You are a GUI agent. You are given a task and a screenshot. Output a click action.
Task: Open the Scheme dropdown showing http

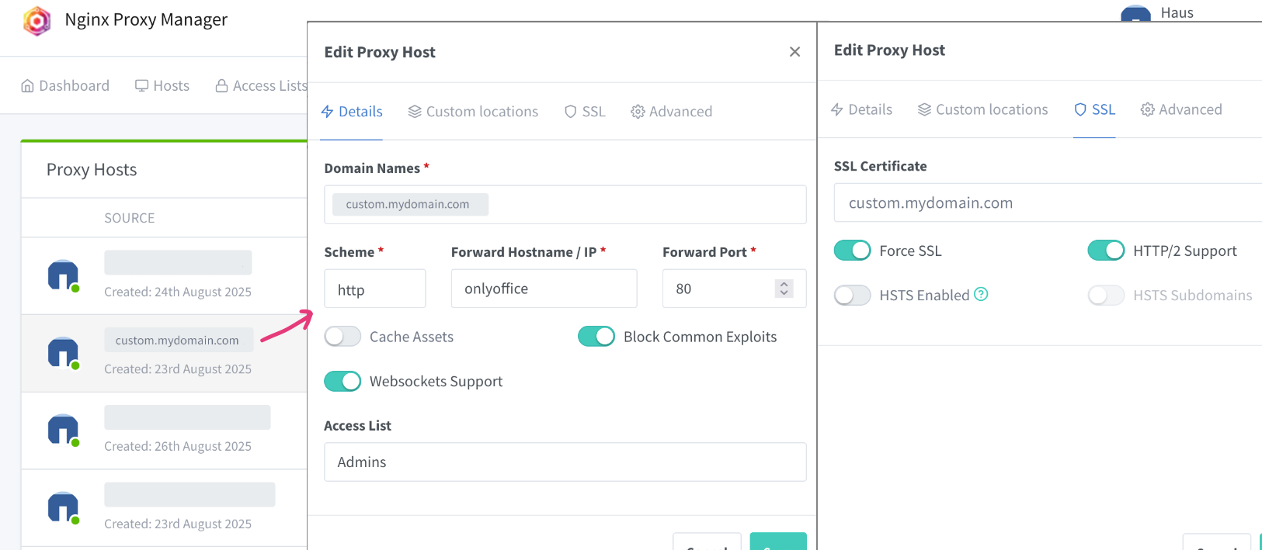click(374, 289)
